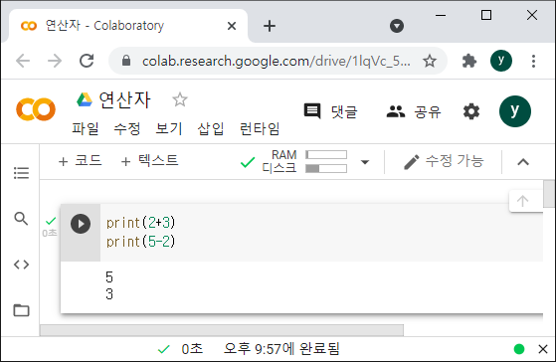Click the 디스크 usage bar

click(326, 168)
